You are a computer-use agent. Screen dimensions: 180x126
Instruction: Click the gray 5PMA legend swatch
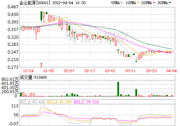tap(121, 3)
